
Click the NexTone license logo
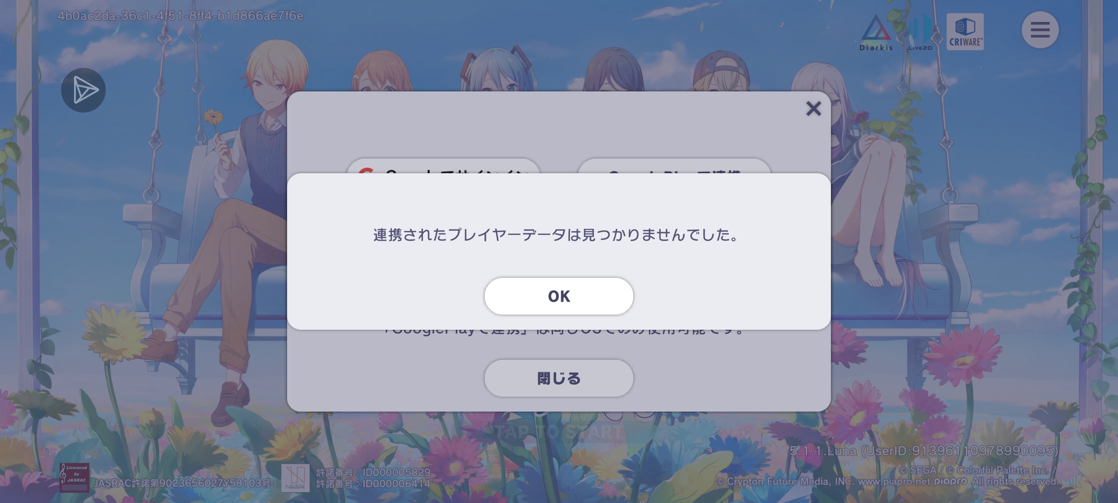tap(295, 478)
